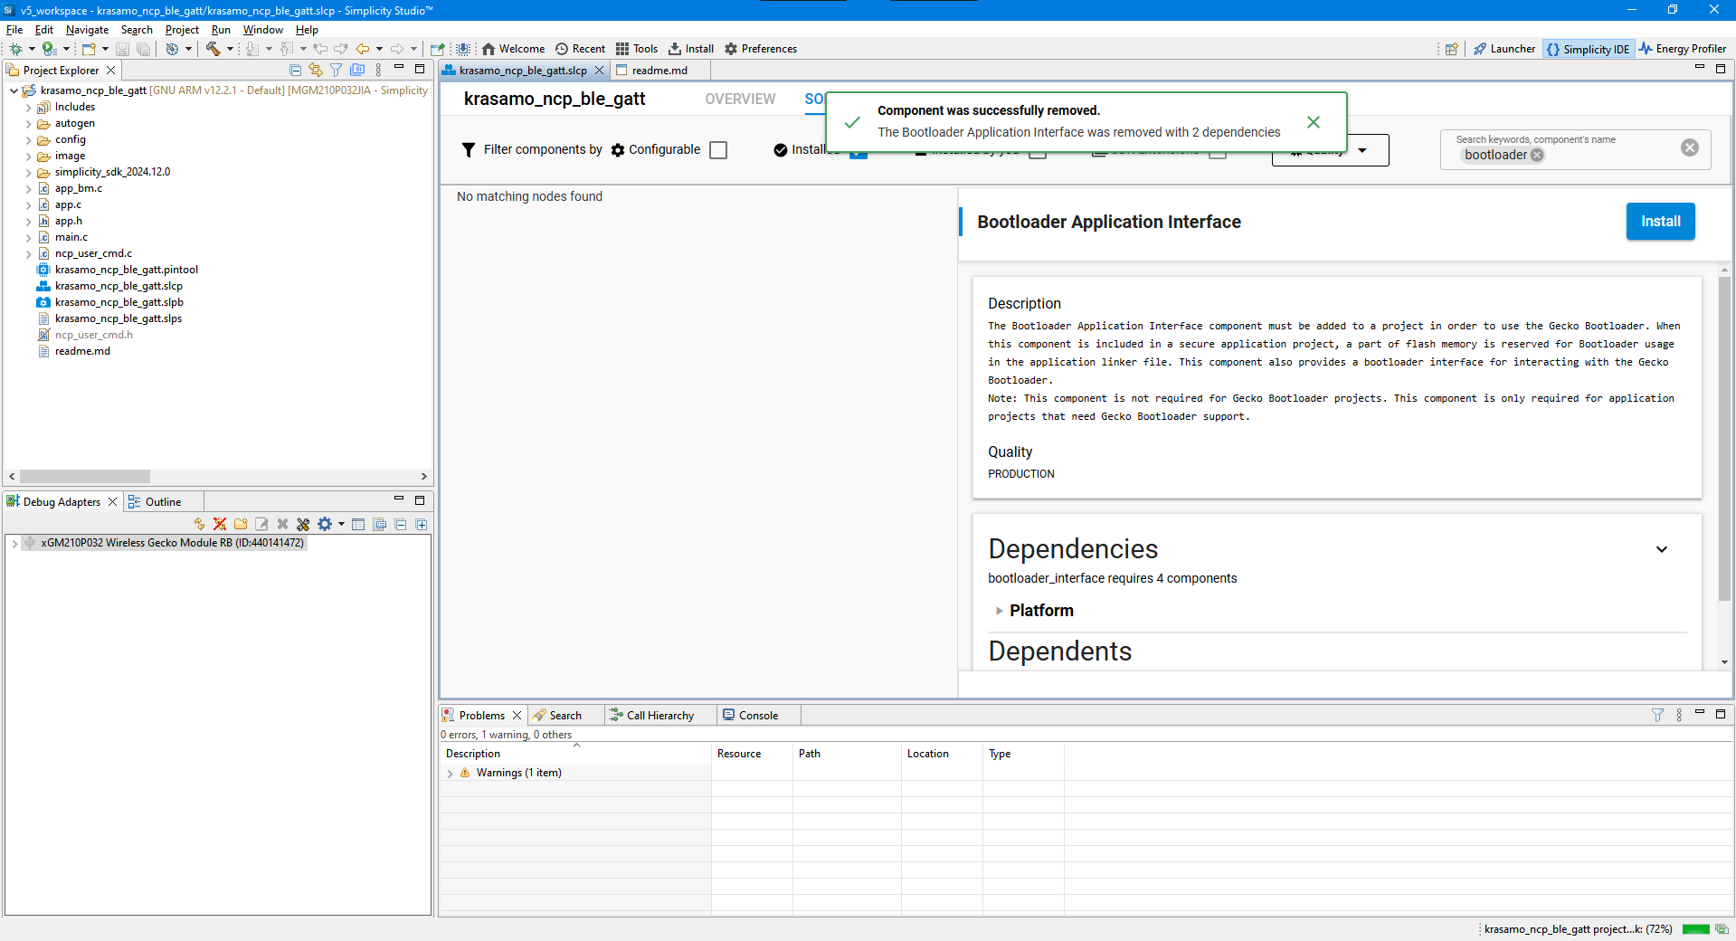Click the component search input field
The height and width of the screenshot is (941, 1736).
click(1574, 149)
